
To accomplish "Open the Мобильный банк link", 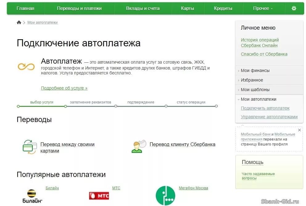I will click(x=256, y=134).
